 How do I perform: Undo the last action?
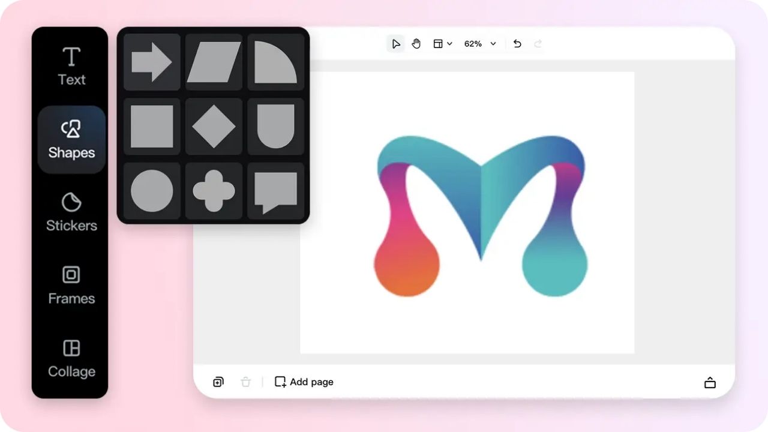tap(517, 43)
